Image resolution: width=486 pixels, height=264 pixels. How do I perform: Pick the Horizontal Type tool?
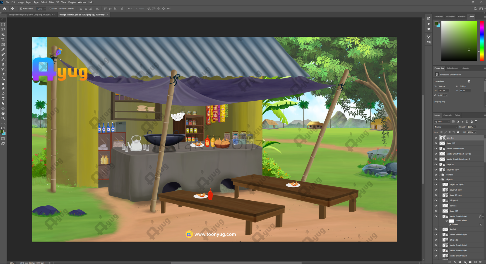click(x=3, y=99)
